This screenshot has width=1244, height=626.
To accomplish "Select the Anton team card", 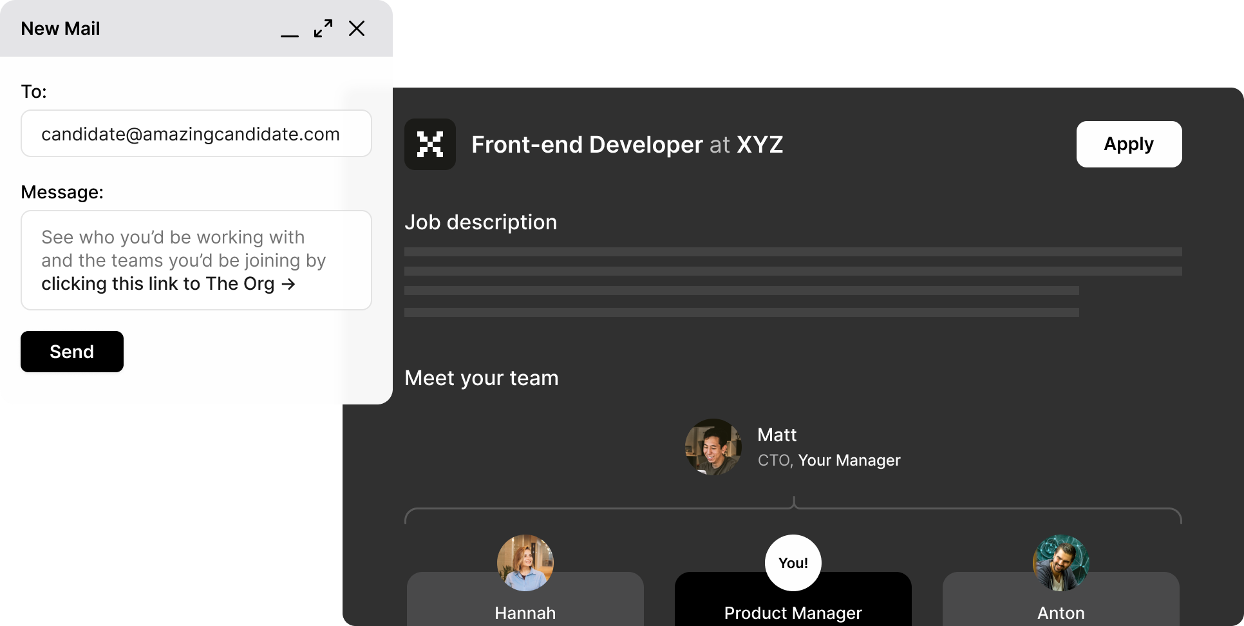I will [x=1061, y=599].
